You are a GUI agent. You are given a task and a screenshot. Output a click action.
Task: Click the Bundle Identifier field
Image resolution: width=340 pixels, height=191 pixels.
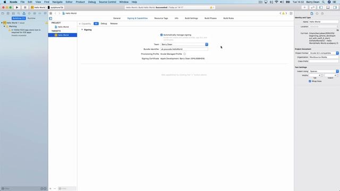coord(184,49)
